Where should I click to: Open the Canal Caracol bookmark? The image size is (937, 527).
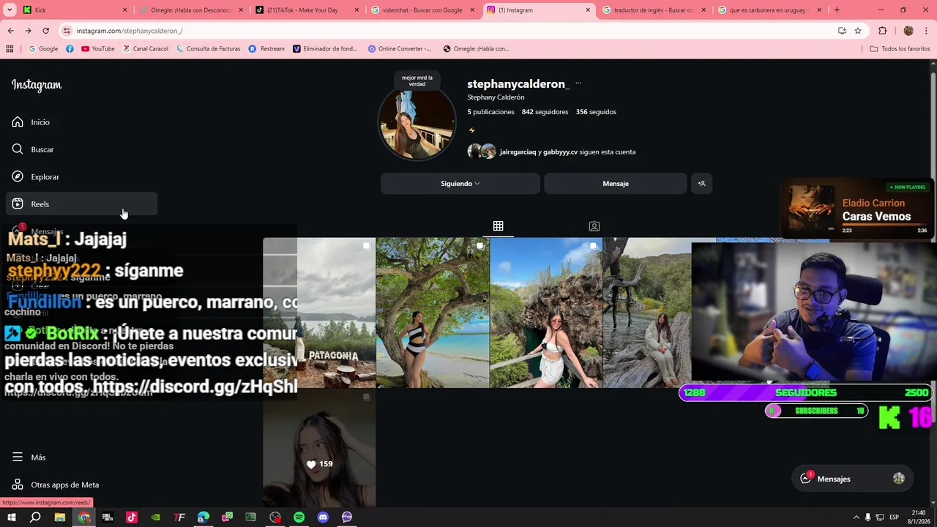[145, 49]
